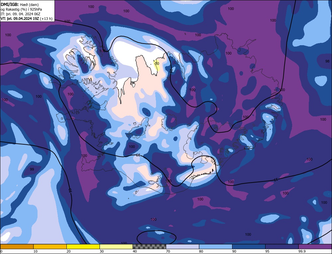Click the legend scale label '0'
This screenshot has height=254, width=332.
pos(1,251)
